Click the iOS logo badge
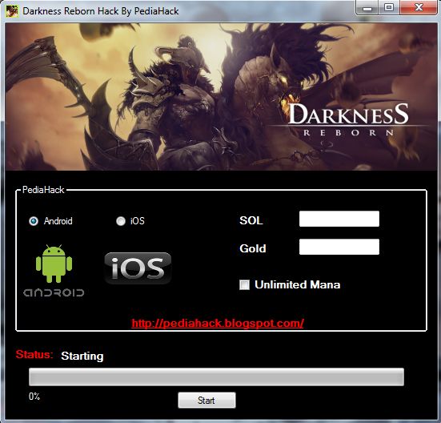 pyautogui.click(x=138, y=268)
